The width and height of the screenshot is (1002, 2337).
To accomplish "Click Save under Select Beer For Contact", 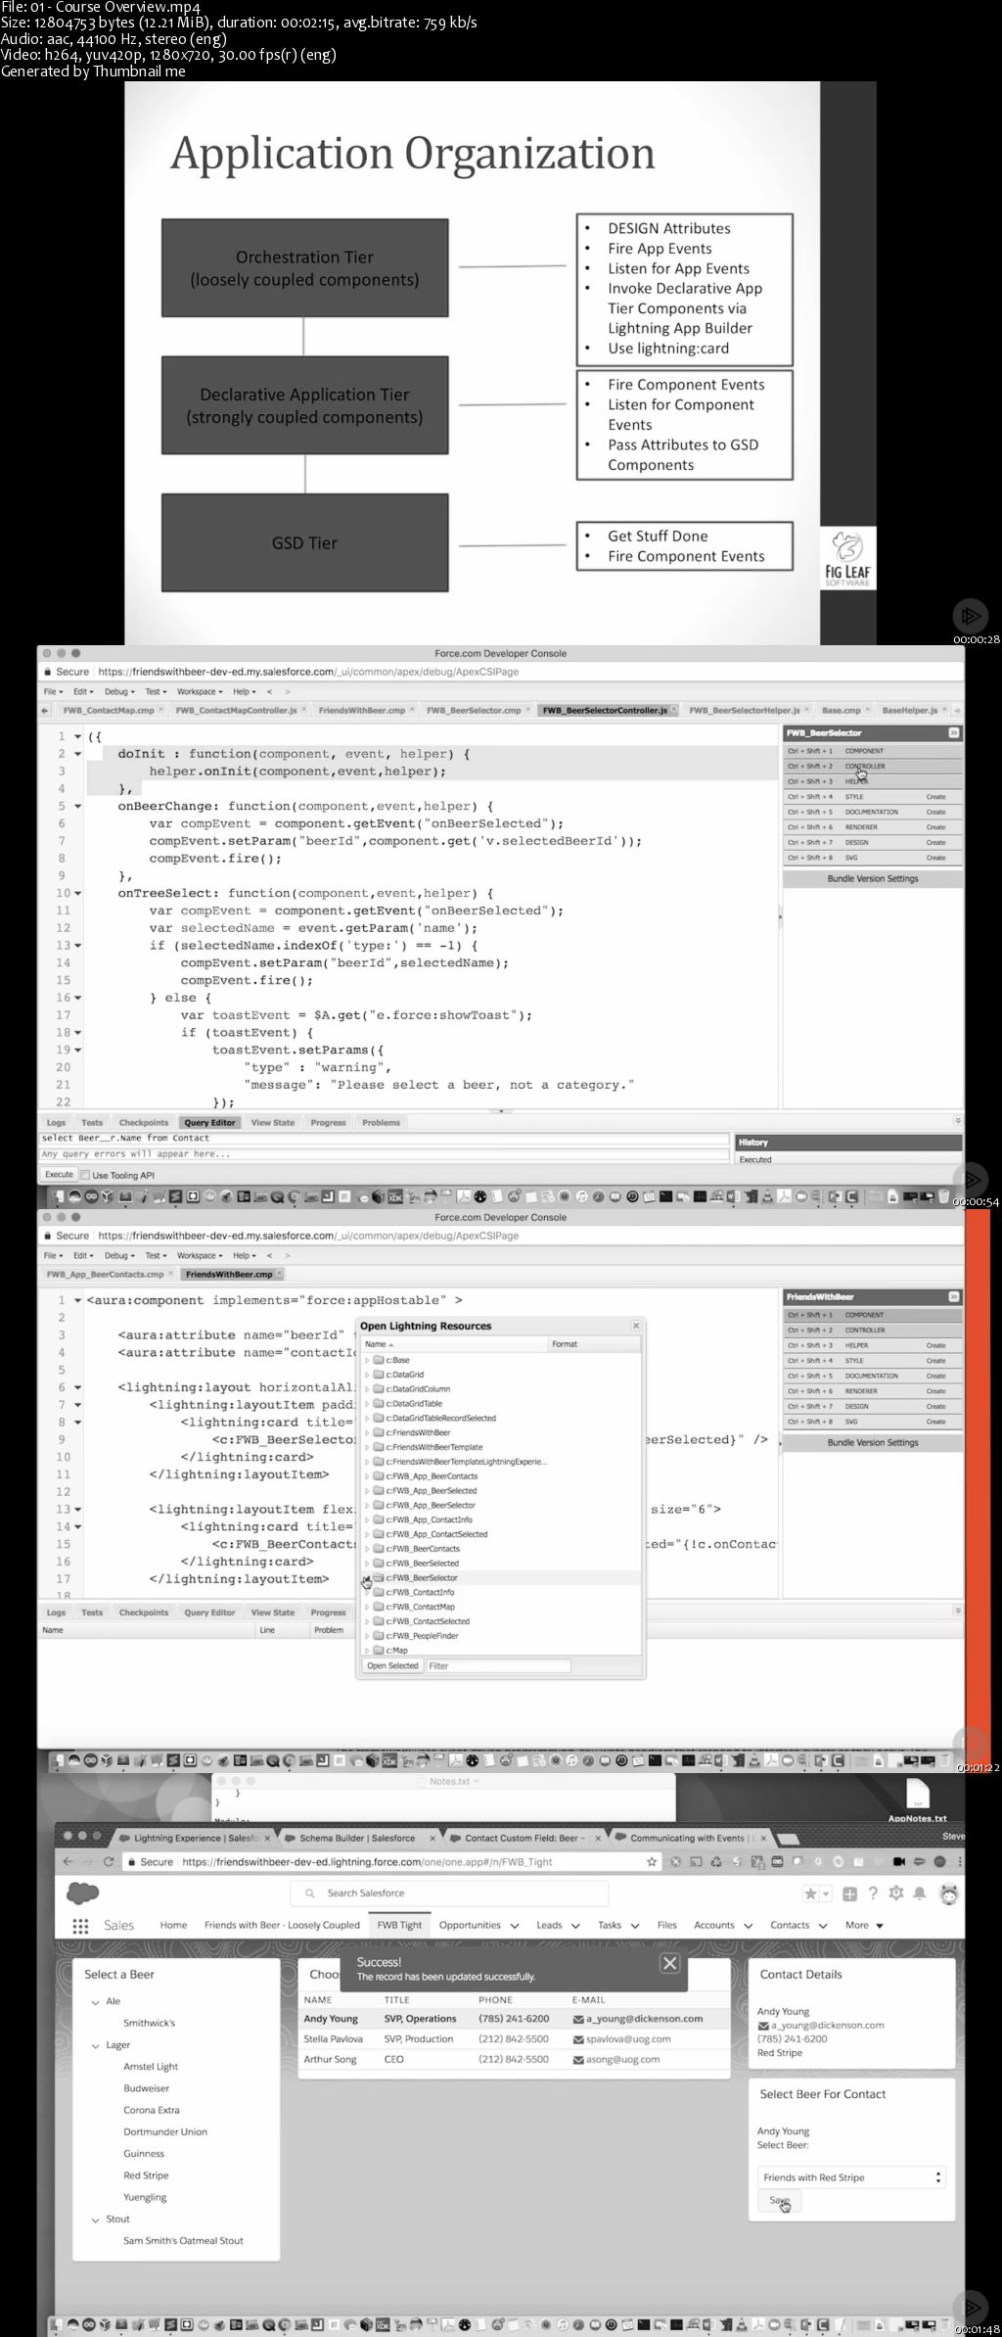I will (x=780, y=2200).
